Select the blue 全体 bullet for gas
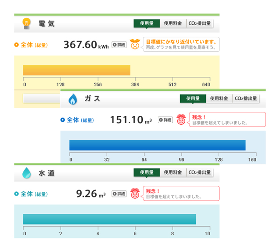Viewport: 280px width, 252px height. coord(63,120)
